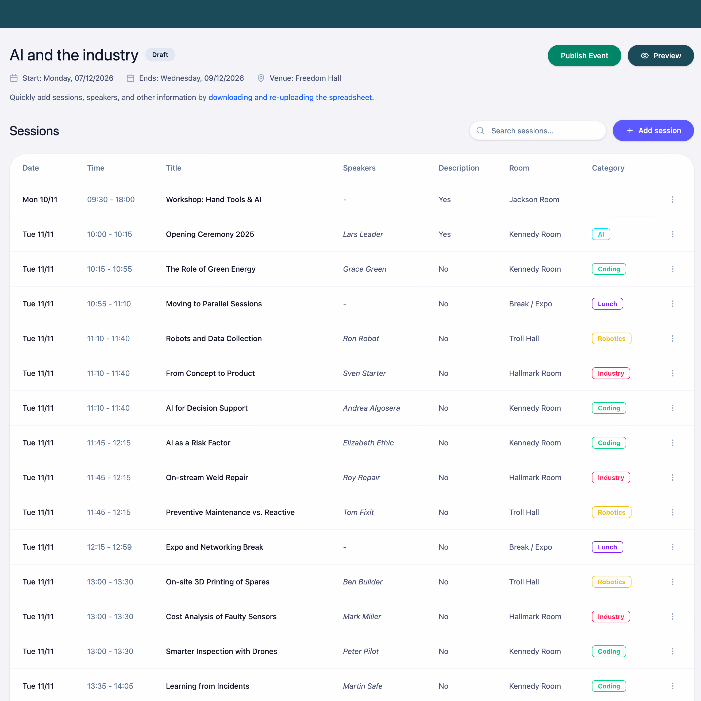Image resolution: width=701 pixels, height=701 pixels.
Task: Open kebab menu for Opening Ceremony 2025
Action: coord(672,234)
